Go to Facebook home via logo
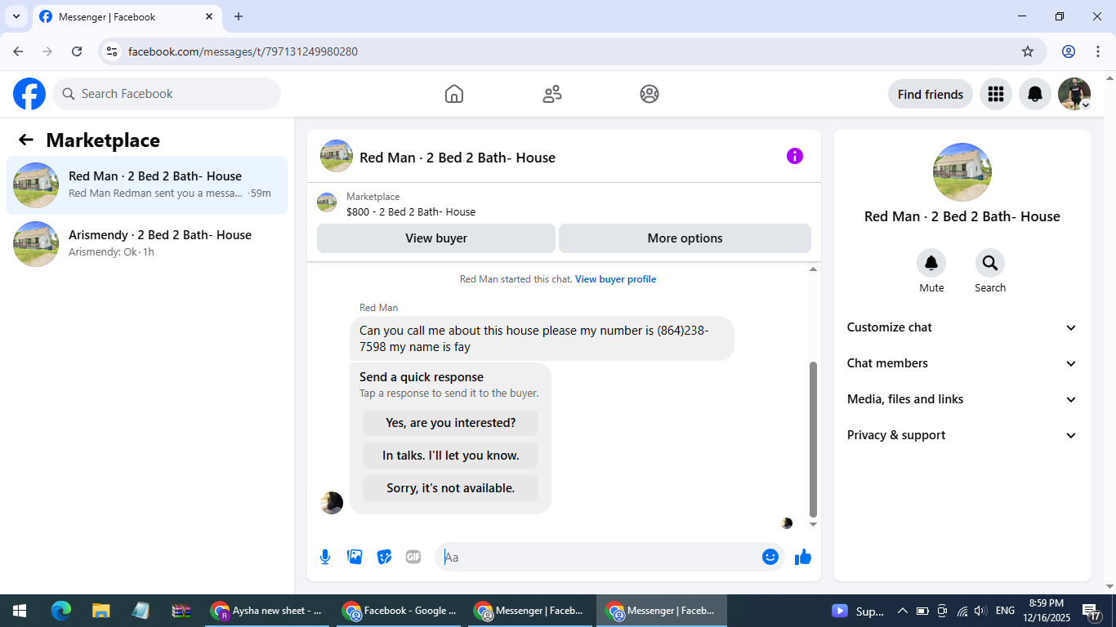This screenshot has width=1116, height=627. click(29, 94)
